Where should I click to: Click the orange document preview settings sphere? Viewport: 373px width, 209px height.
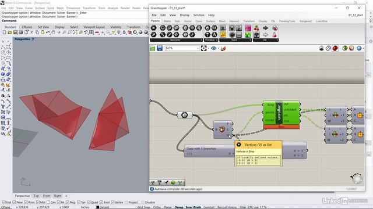351,48
